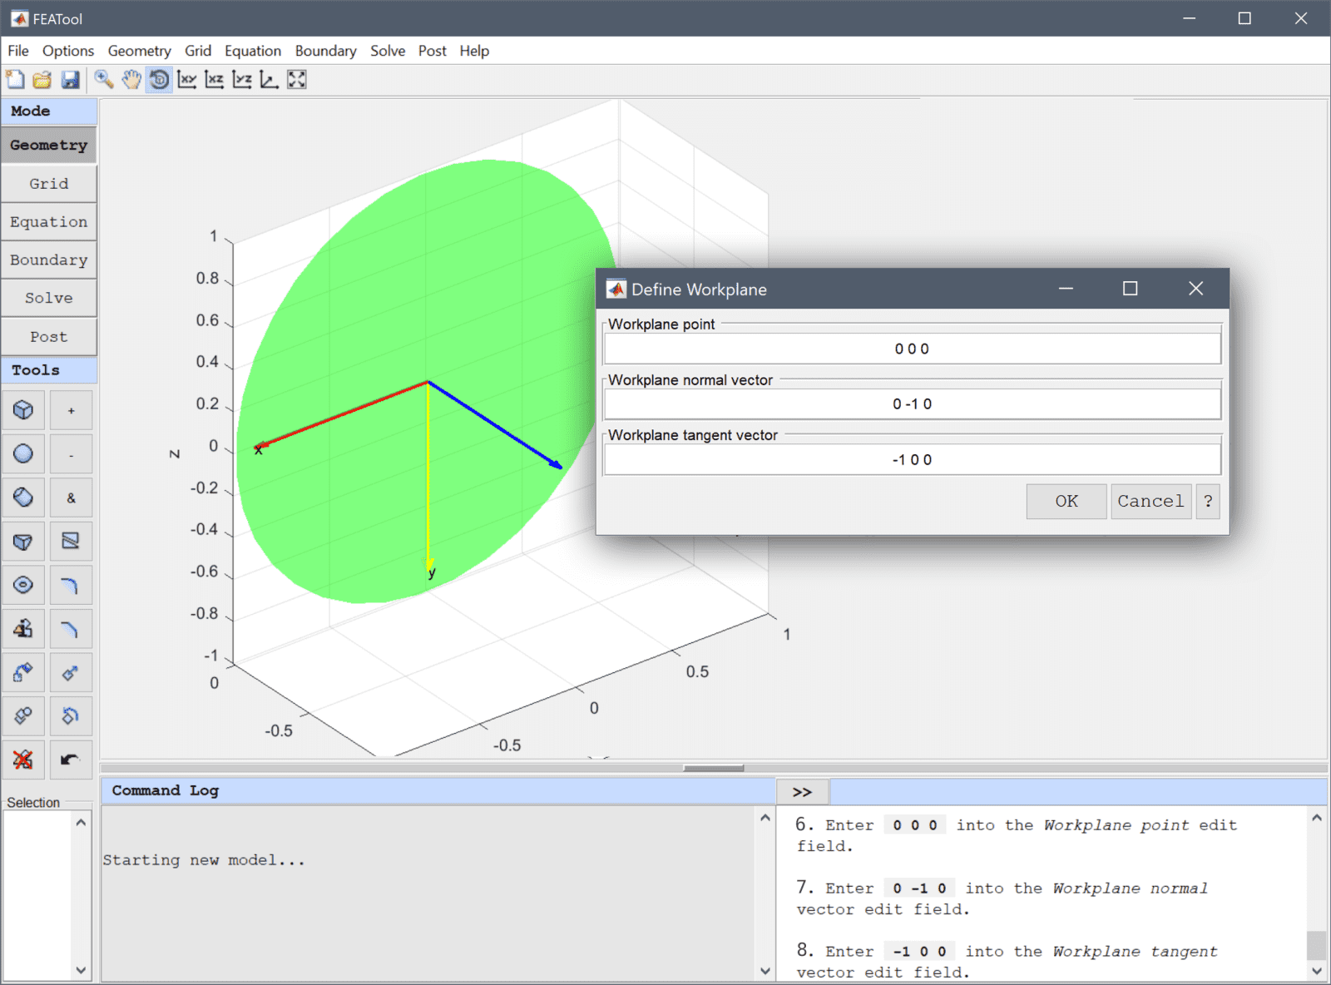This screenshot has height=985, width=1331.
Task: Set view to the xy-plane
Action: (187, 80)
